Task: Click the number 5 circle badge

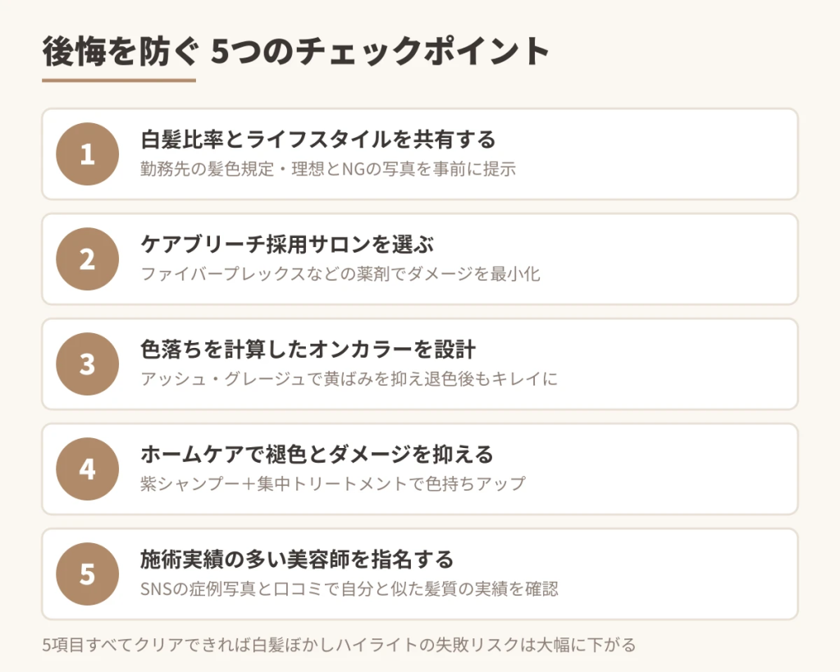Action: click(87, 574)
